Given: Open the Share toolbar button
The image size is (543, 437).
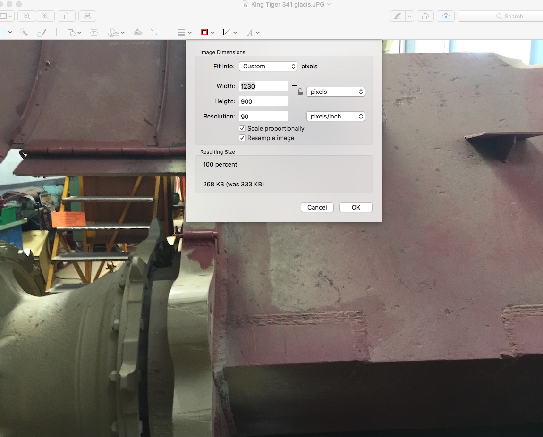Looking at the screenshot, I should click(67, 16).
